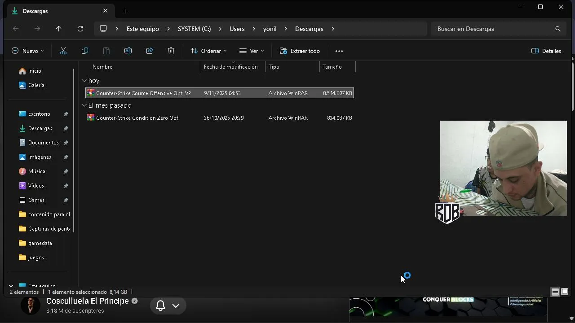Select Counter-Strike Condition Zero Opti file name
Image resolution: width=575 pixels, height=323 pixels.
pos(138,118)
